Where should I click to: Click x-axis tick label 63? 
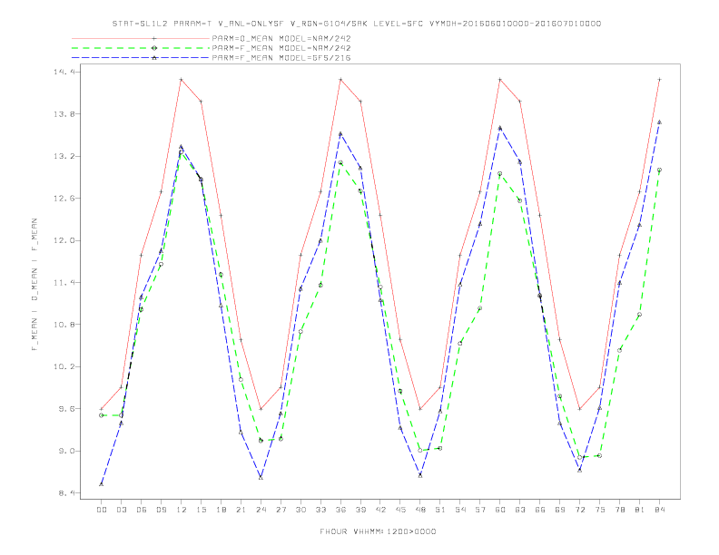[520, 510]
